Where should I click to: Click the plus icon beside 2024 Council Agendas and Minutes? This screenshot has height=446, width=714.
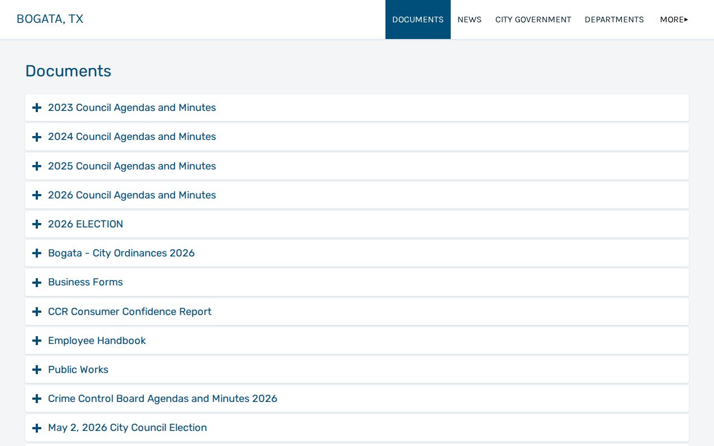(37, 137)
